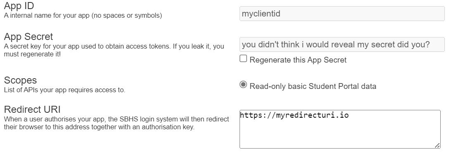Select the Read-only basic Student Portal data radio
Viewport: 451px width, 156px height.
[x=243, y=85]
